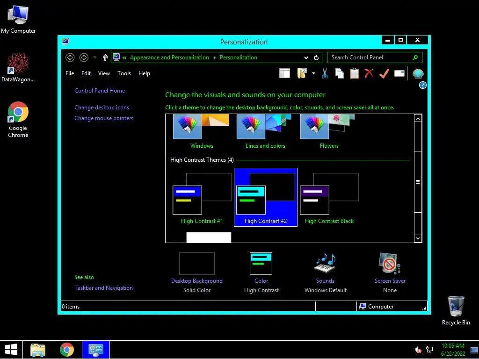The width and height of the screenshot is (479, 359).
Task: Open File Explorer from the taskbar
Action: 38,350
